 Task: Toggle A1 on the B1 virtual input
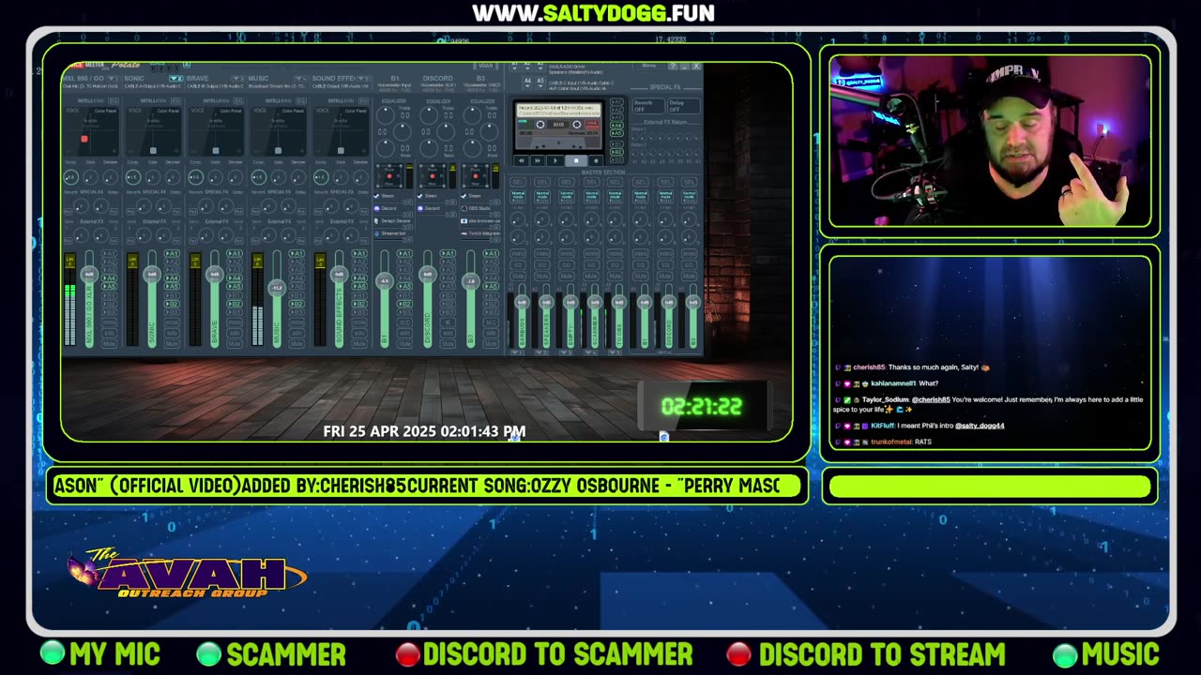[404, 253]
